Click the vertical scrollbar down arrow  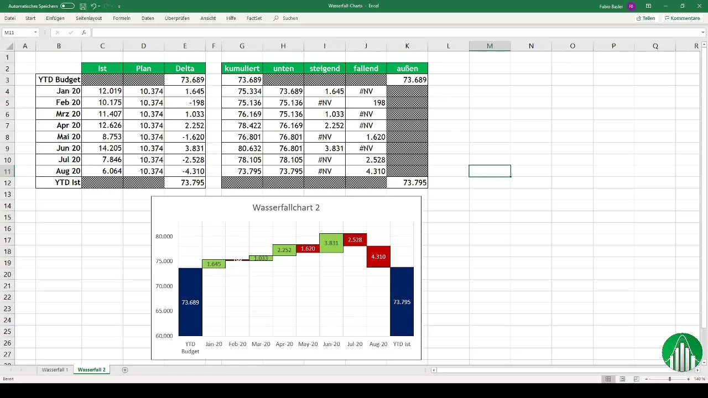pos(704,362)
